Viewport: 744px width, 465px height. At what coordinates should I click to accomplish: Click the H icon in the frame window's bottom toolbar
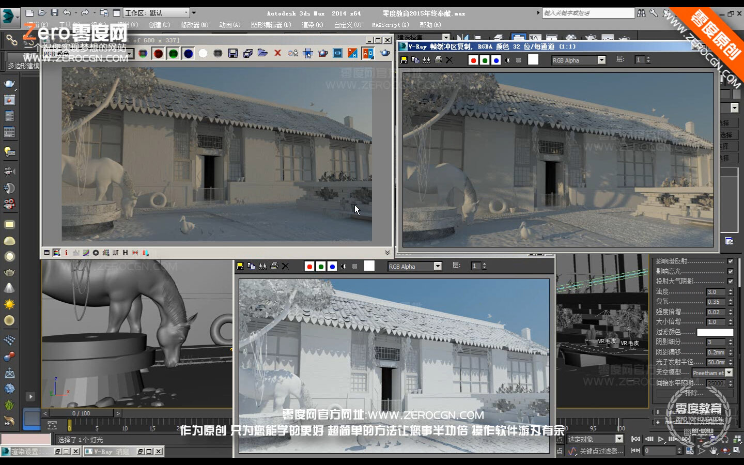(x=125, y=253)
